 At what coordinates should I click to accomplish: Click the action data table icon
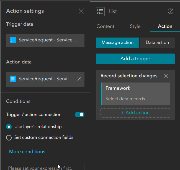pos(12,79)
